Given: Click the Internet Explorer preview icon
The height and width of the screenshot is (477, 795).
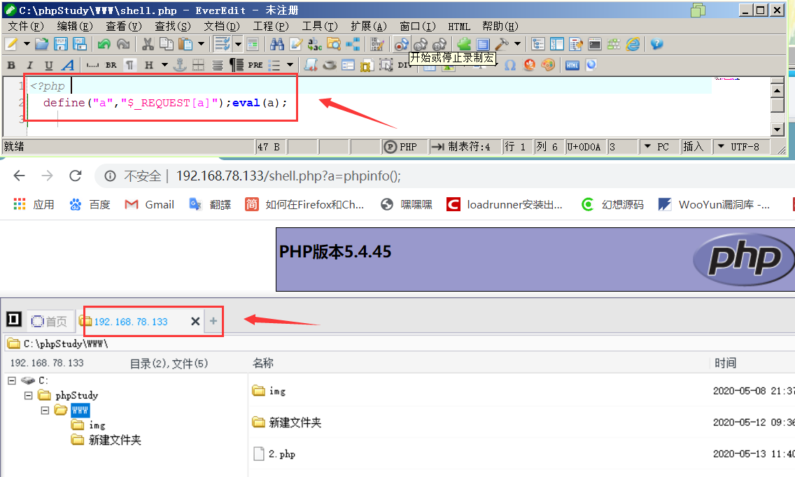Looking at the screenshot, I should (x=633, y=45).
